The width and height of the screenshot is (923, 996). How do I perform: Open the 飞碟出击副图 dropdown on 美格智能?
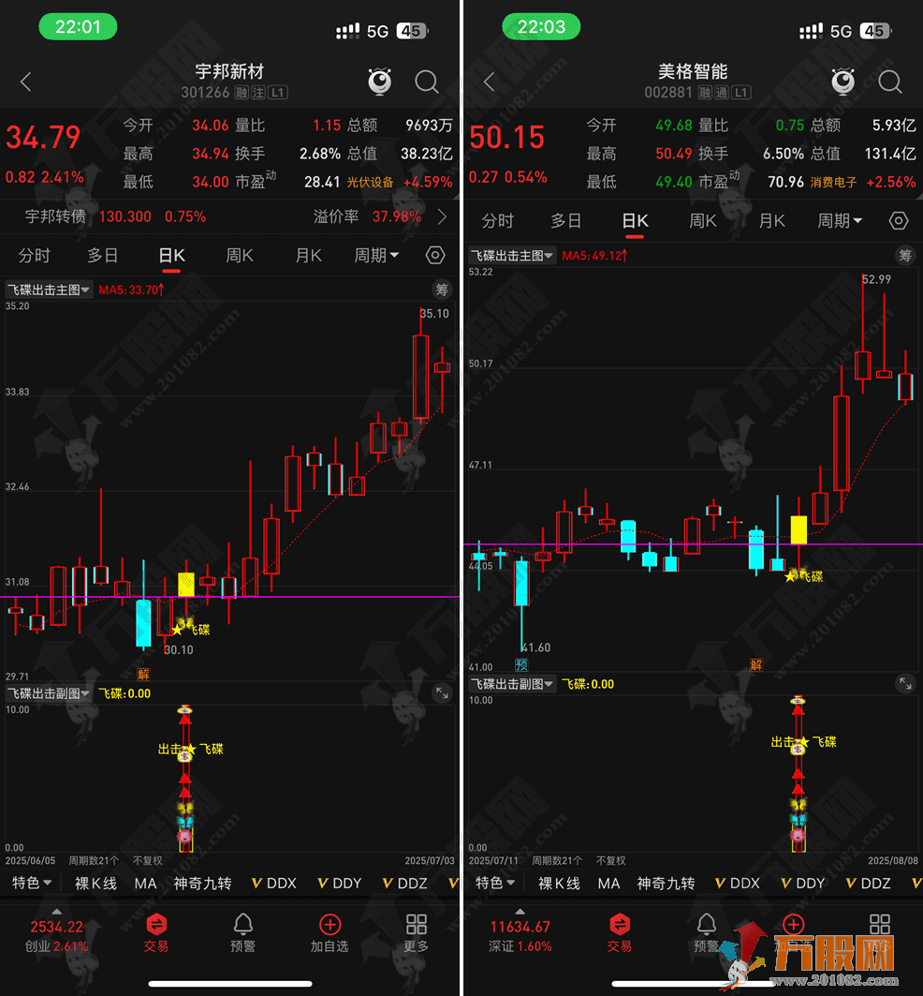tap(512, 684)
